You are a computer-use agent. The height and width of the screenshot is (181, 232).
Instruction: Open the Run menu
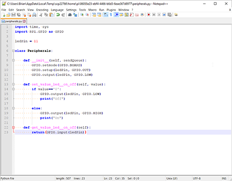point(101,10)
